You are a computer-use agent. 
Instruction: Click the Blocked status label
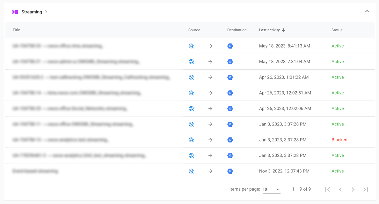pos(339,140)
